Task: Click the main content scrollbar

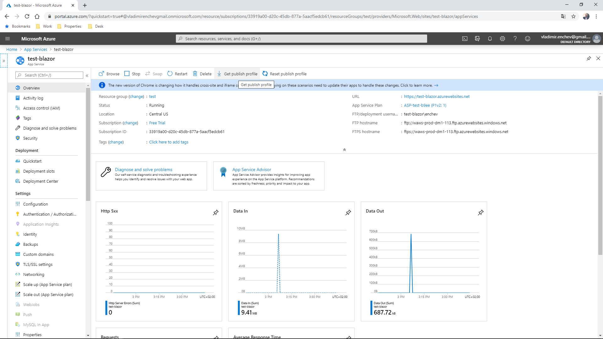Action: point(600,175)
